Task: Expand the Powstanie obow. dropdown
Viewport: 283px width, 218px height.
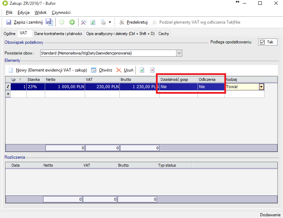Action: 179,53
